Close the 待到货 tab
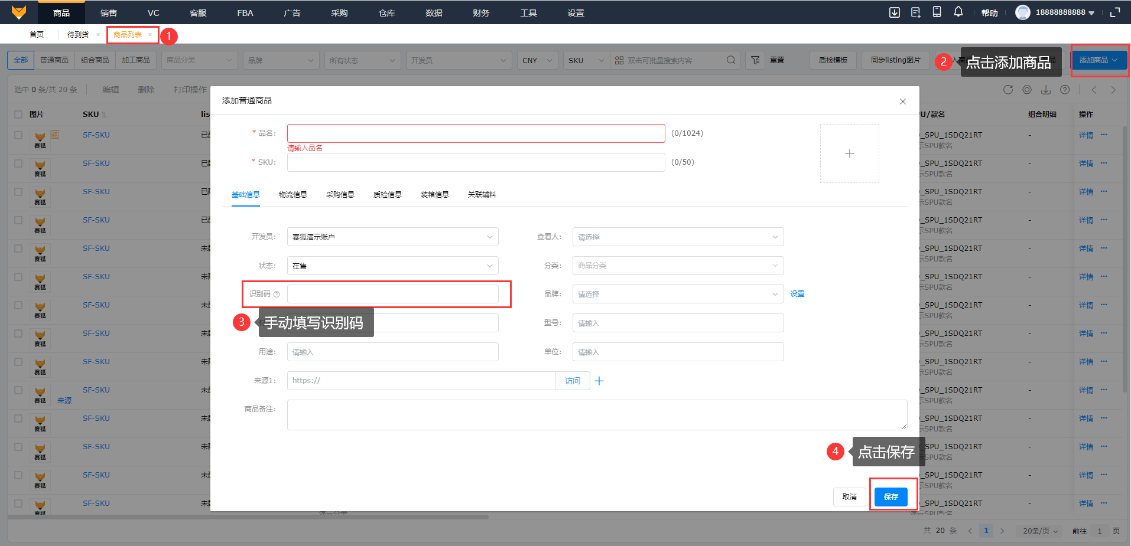1131x546 pixels. 98,35
